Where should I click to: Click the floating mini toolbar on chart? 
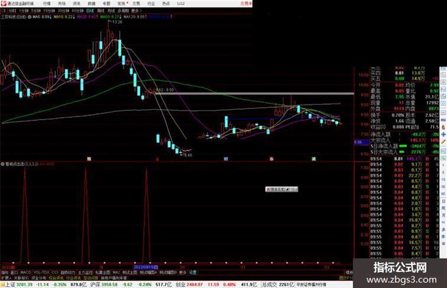[281, 189]
